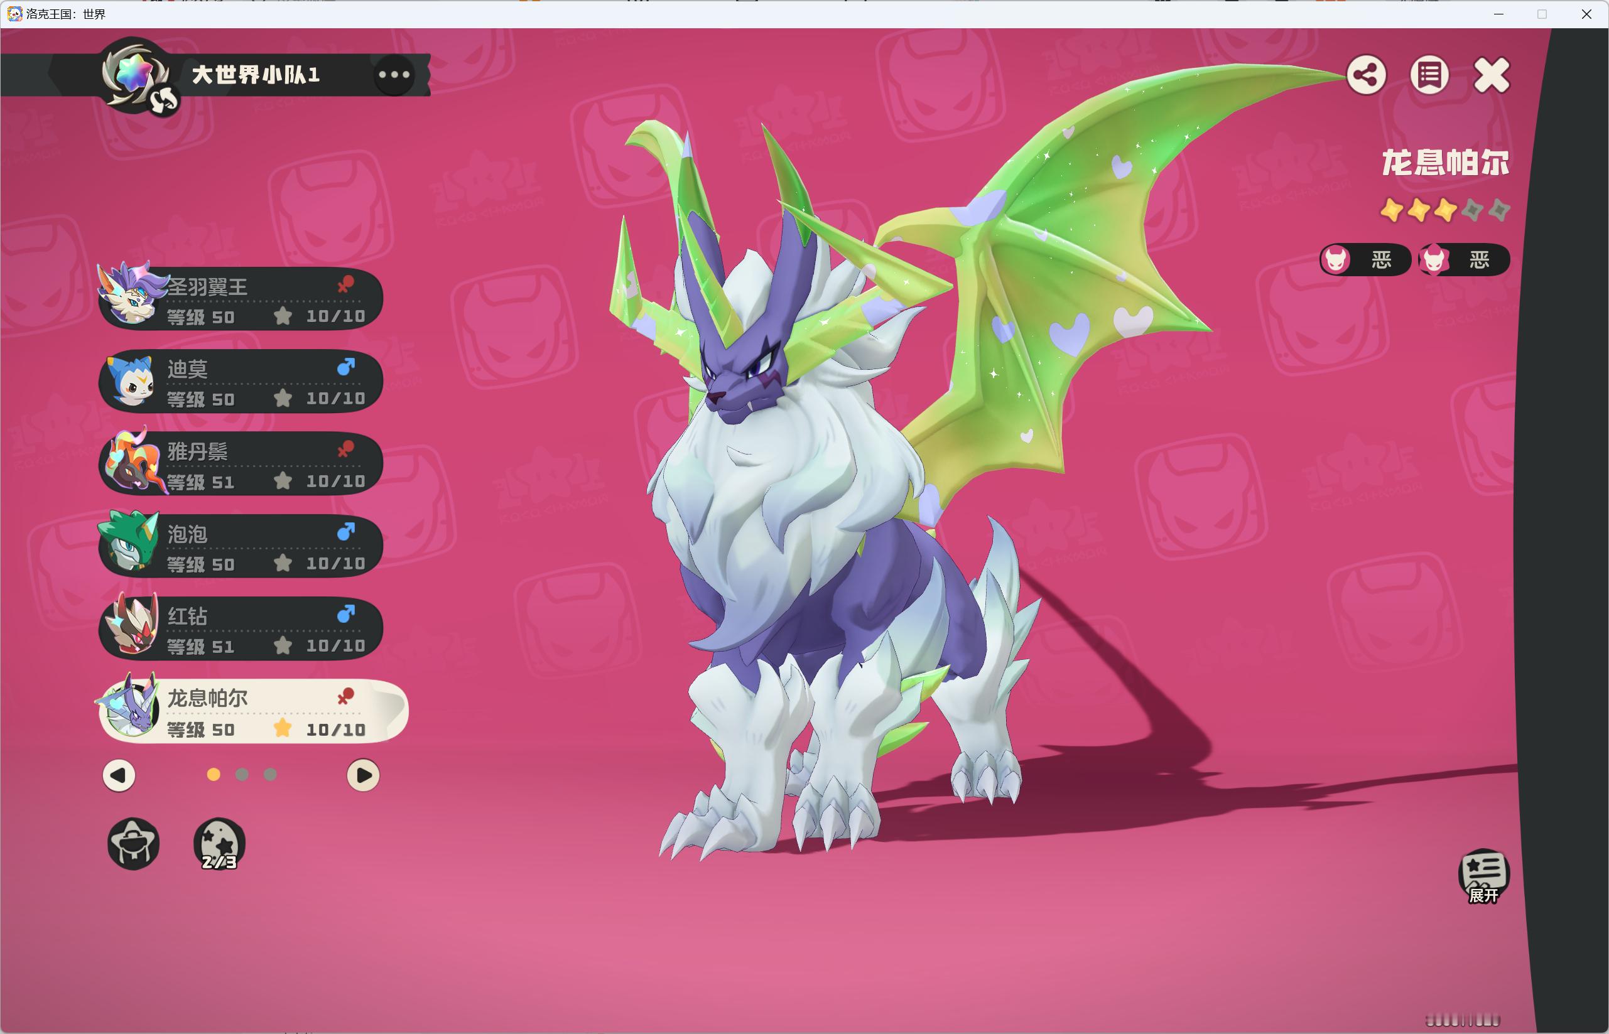This screenshot has height=1034, width=1609.
Task: Select the third page indicator dot
Action: click(270, 775)
